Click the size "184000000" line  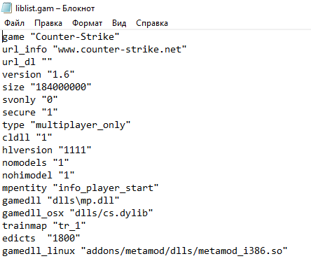click(47, 87)
